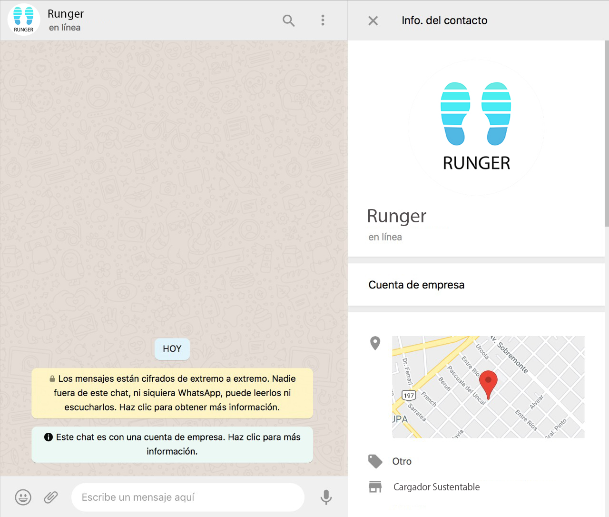Screen dimensions: 609x517
Task: Open the emoji picker
Action: pos(23,497)
